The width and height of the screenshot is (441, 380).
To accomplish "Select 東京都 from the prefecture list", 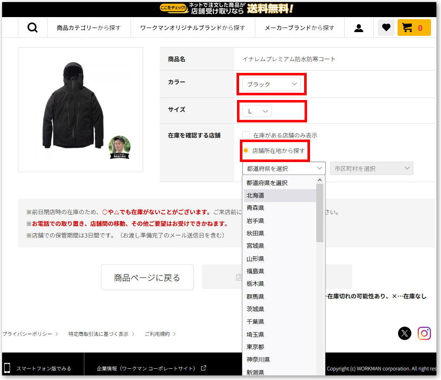I will pos(280,347).
